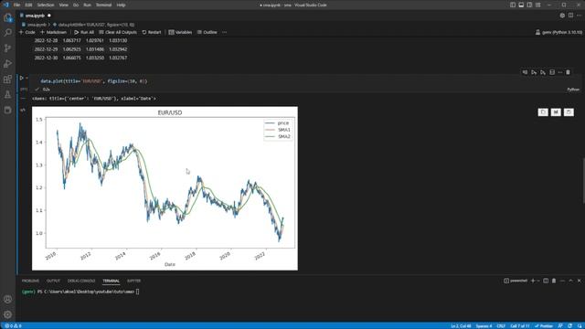The image size is (585, 329).
Task: Open the Customize Layout button
Action: [x=538, y=5]
